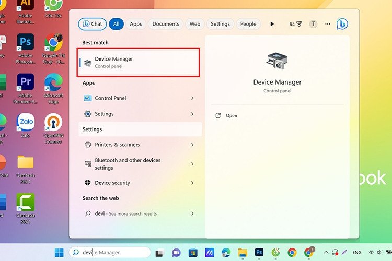This screenshot has height=261, width=392.
Task: Open the Device Manager best match result
Action: coord(139,62)
